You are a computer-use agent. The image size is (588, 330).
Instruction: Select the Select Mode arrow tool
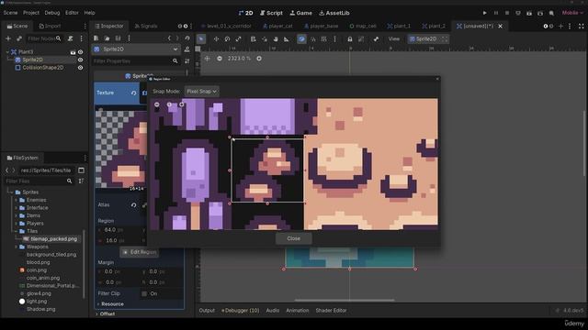(201, 38)
